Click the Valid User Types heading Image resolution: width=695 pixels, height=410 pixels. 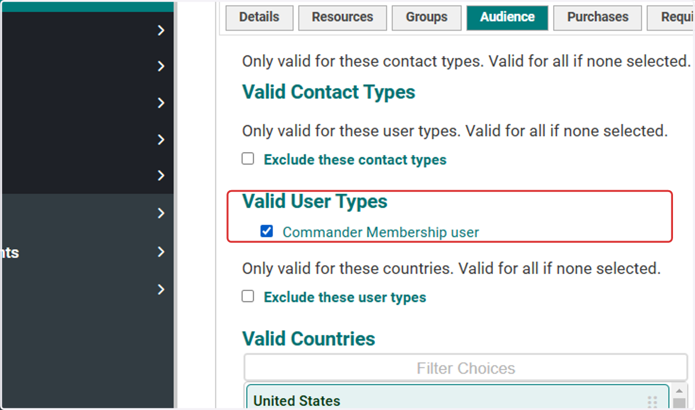pos(314,201)
